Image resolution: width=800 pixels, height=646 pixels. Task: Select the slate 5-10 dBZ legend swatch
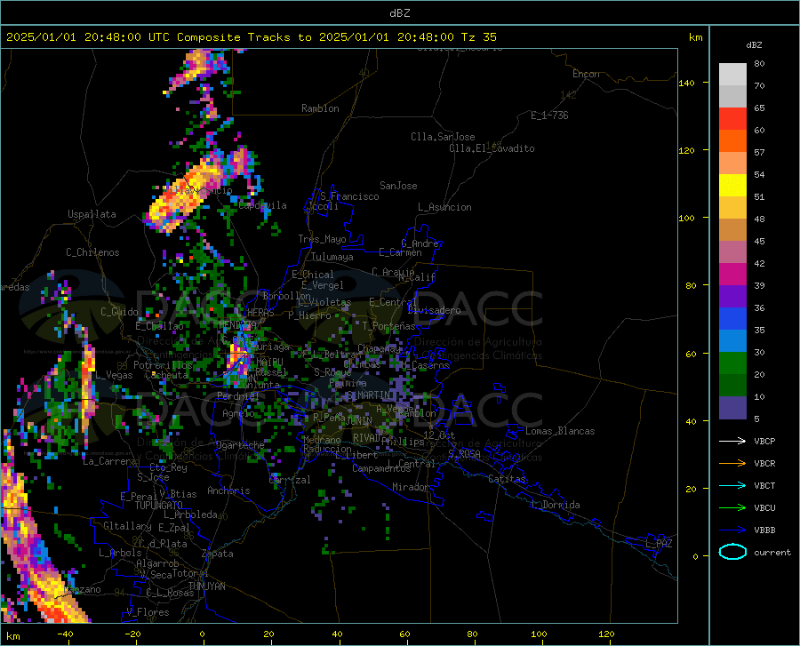pyautogui.click(x=732, y=408)
